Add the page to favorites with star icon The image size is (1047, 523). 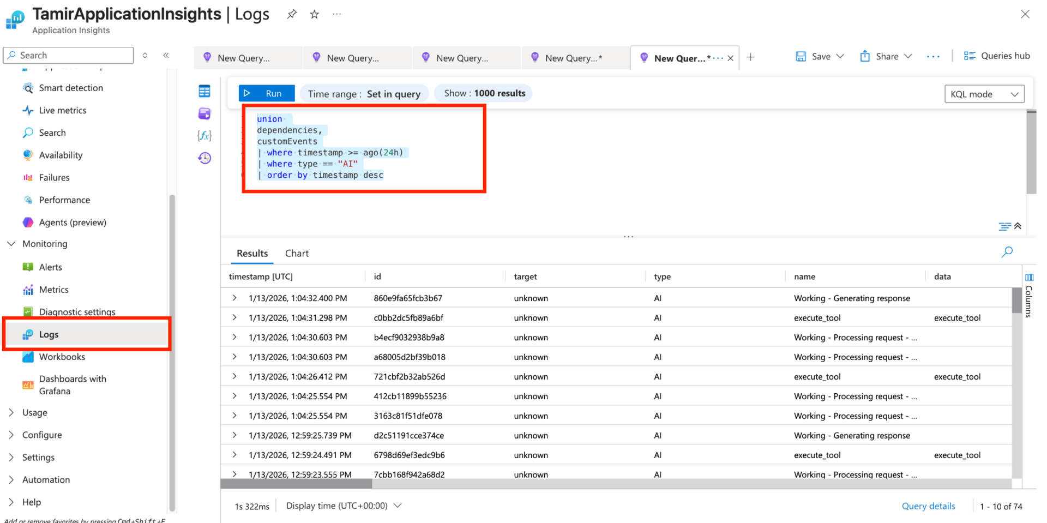click(x=314, y=14)
